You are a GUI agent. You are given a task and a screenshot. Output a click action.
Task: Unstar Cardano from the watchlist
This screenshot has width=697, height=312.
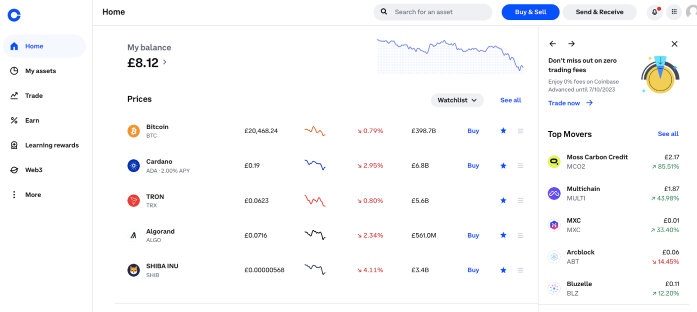tap(503, 165)
